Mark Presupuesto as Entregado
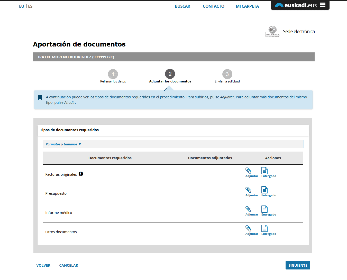Screen dimensions: 347x280 264,190
